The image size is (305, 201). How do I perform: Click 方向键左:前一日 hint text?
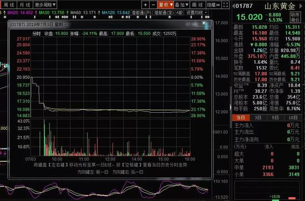point(93,172)
